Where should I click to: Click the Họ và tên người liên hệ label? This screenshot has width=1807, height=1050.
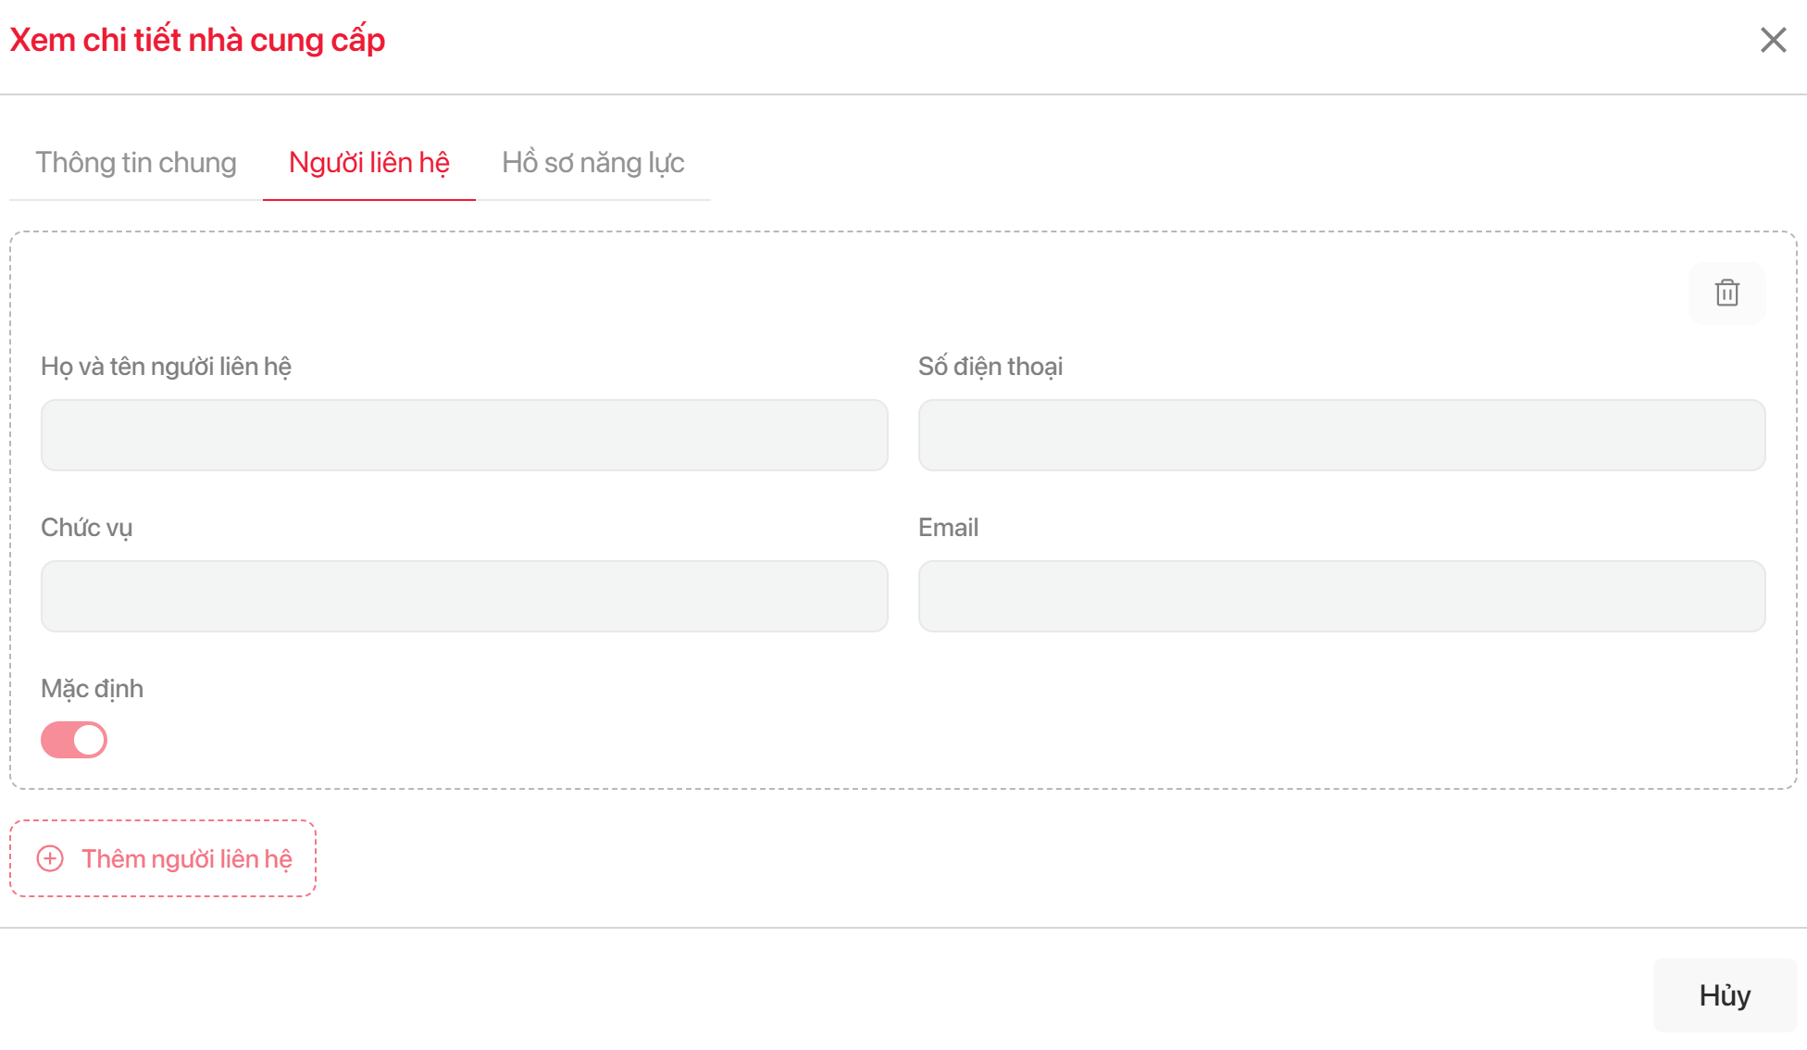(166, 367)
